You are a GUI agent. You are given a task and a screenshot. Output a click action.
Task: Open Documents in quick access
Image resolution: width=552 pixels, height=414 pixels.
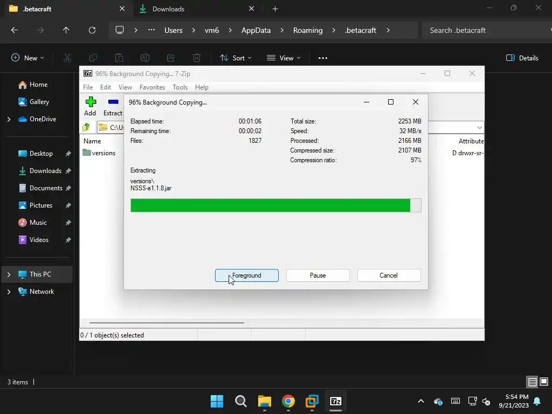tap(46, 188)
